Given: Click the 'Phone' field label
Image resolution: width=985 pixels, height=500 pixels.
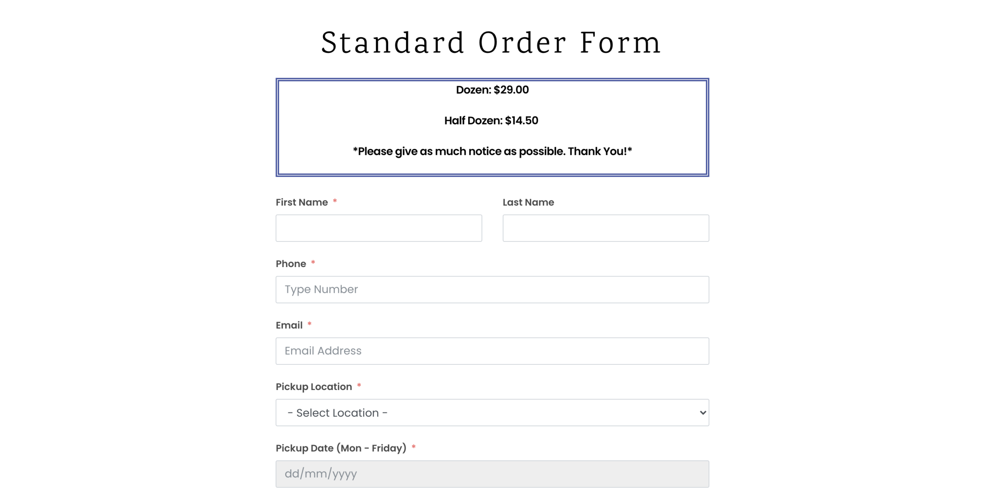Looking at the screenshot, I should [291, 264].
